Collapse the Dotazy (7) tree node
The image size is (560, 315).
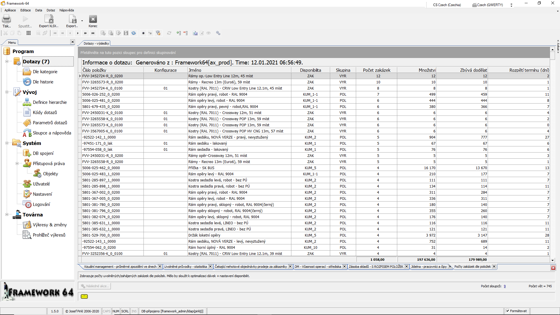pyautogui.click(x=7, y=62)
